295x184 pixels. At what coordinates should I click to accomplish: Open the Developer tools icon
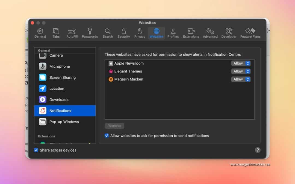click(229, 31)
